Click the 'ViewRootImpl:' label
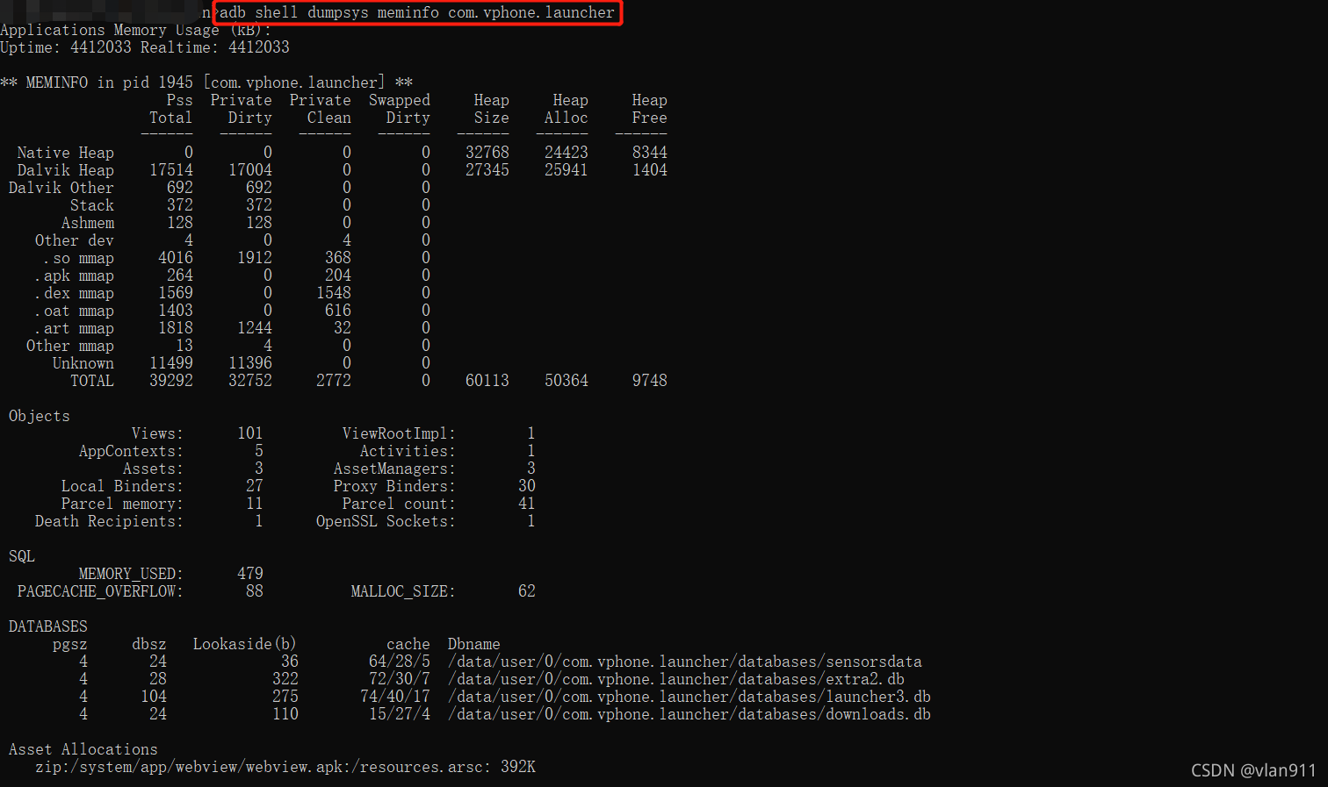The width and height of the screenshot is (1328, 787). pos(400,433)
